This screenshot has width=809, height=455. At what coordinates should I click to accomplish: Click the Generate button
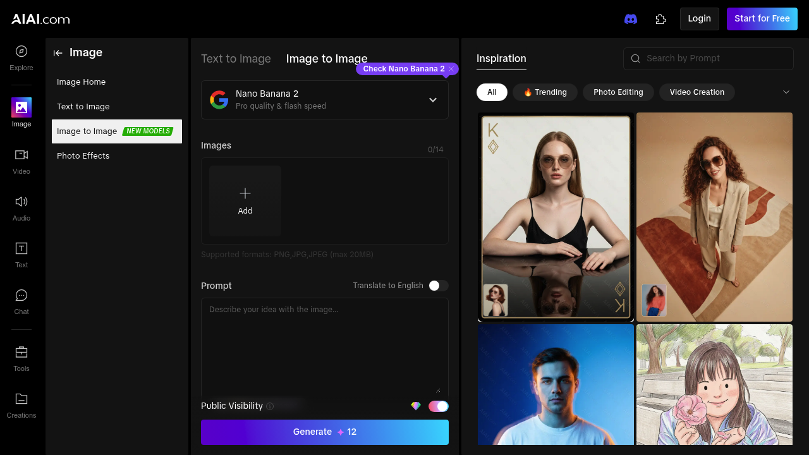(324, 432)
